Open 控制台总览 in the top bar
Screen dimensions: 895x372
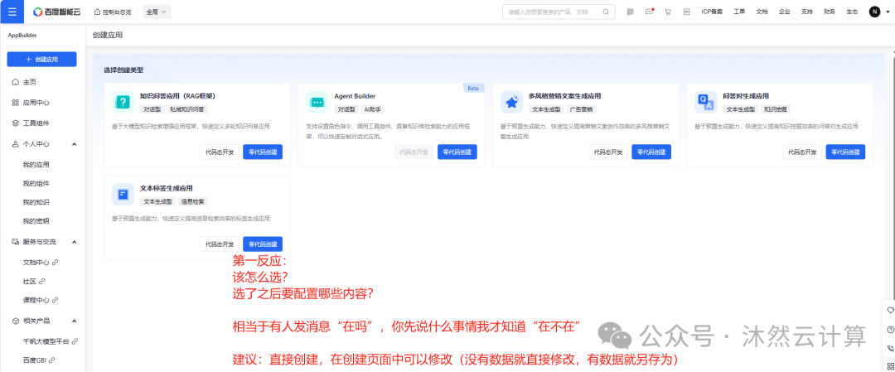tap(113, 12)
